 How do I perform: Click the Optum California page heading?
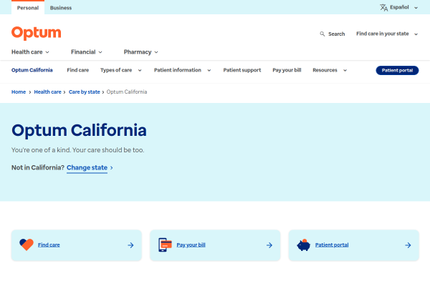tap(79, 130)
